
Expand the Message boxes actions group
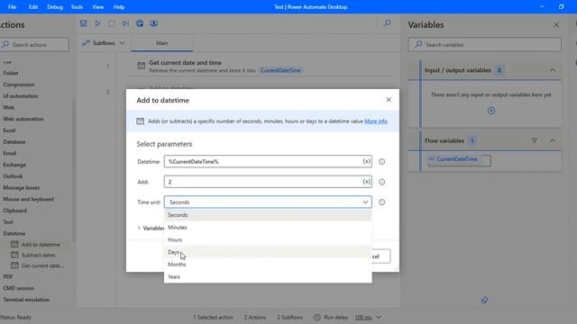point(21,187)
